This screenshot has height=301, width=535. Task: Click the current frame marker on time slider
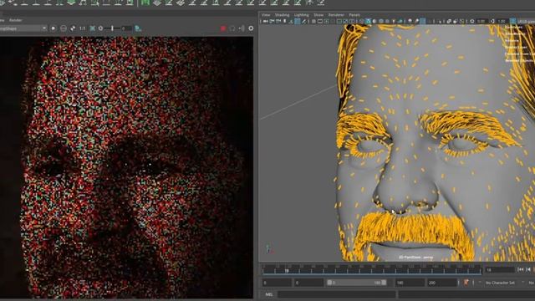click(x=287, y=270)
